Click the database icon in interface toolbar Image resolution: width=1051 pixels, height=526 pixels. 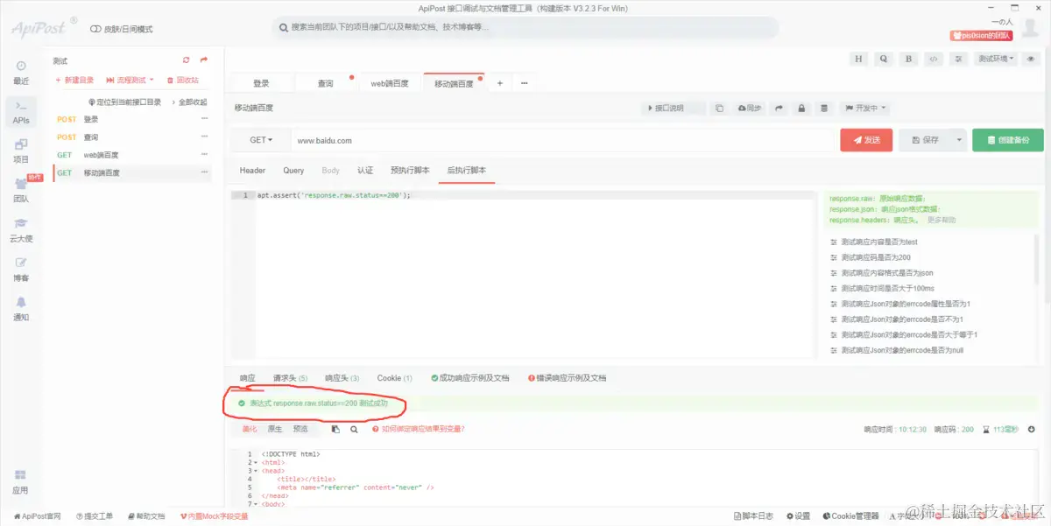click(x=822, y=109)
